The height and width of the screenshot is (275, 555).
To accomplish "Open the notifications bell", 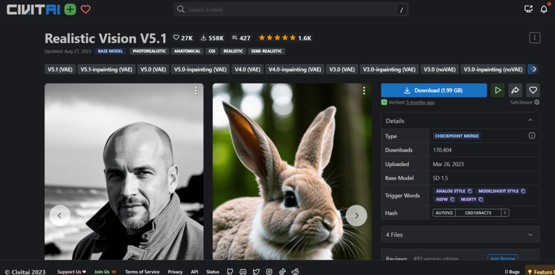I will coord(544,9).
